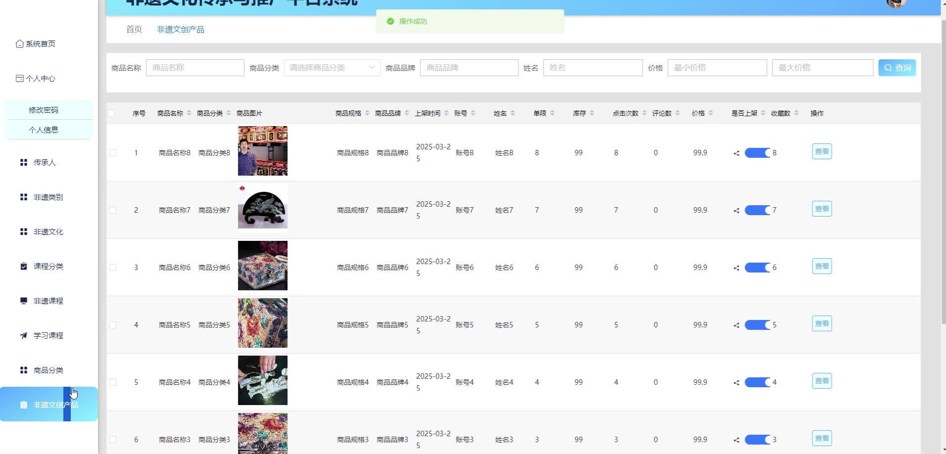
Task: Check the row checkbox for 商品名称7
Action: pos(113,210)
